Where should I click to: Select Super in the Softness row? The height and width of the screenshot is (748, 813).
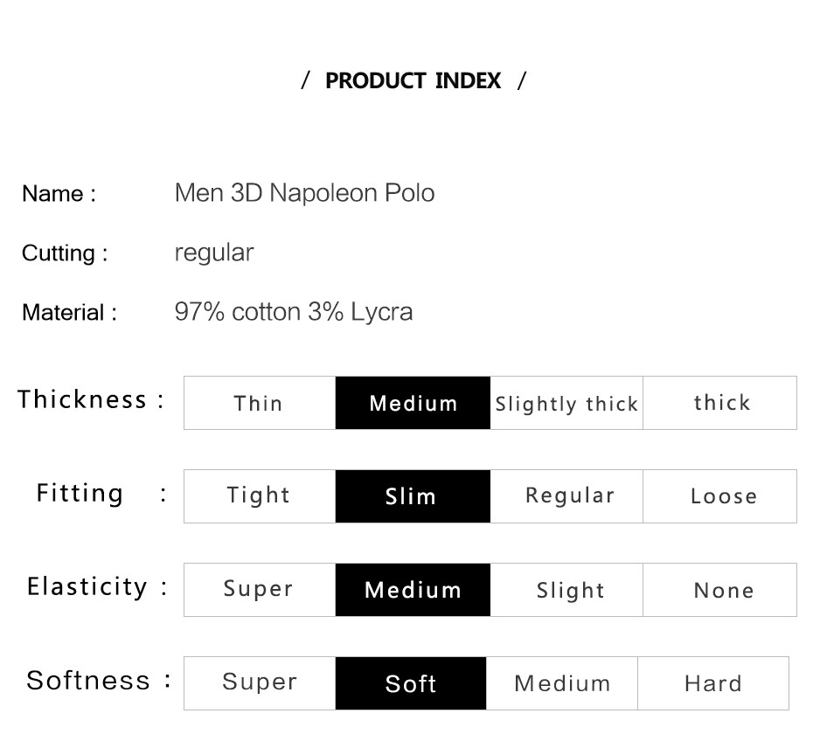[259, 683]
